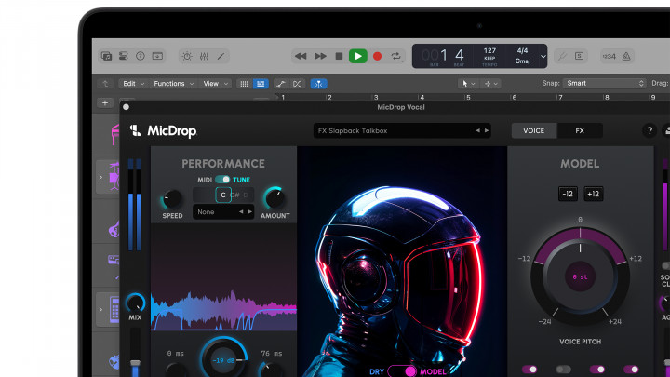
Task: Click the Voice Pitch dial
Action: (x=580, y=276)
